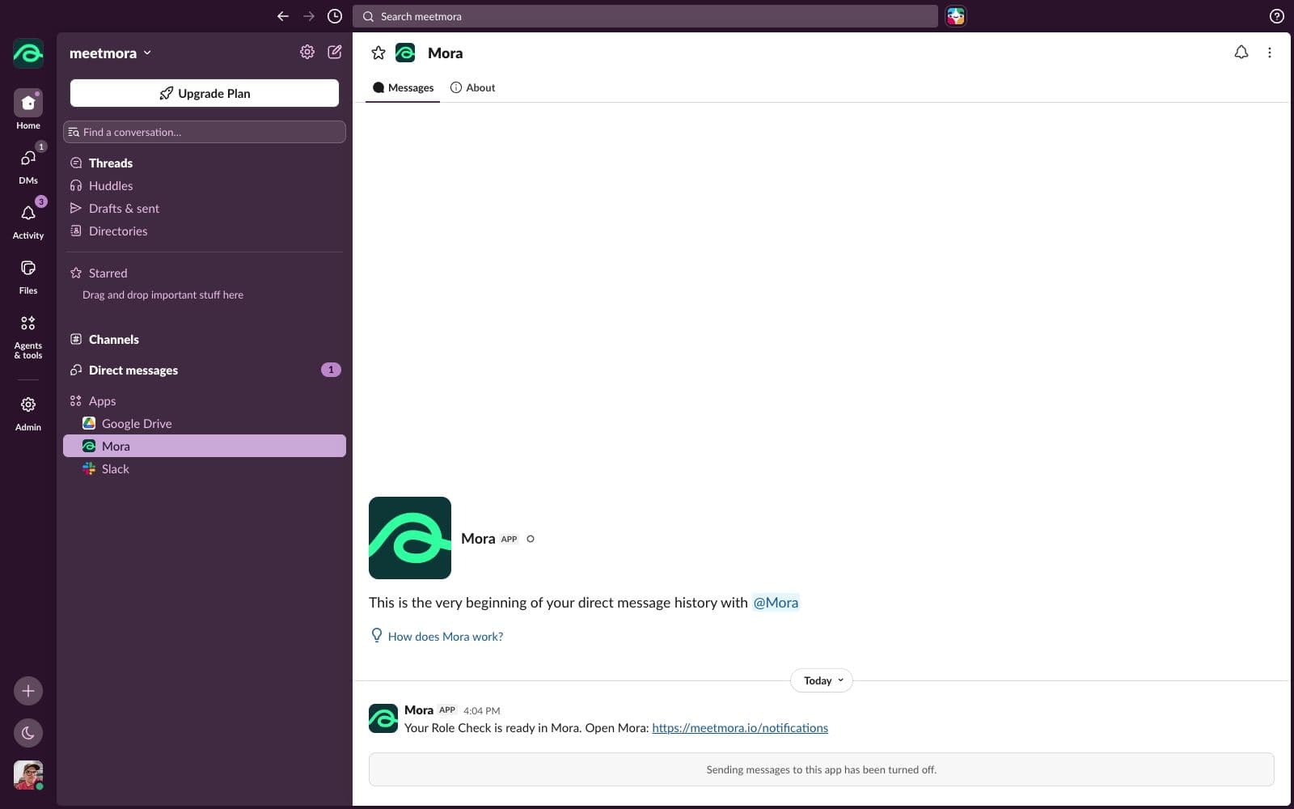Open the meetmora.io/notifications link

coord(740,728)
